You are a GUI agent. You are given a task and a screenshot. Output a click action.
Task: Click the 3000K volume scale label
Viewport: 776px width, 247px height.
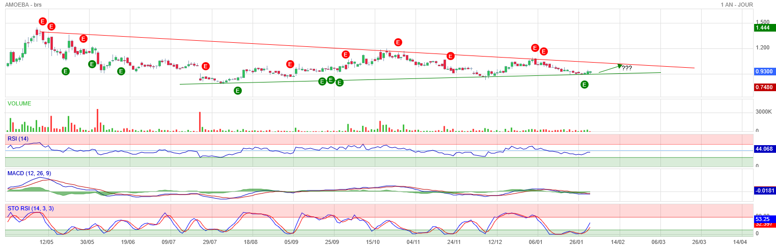pyautogui.click(x=764, y=112)
